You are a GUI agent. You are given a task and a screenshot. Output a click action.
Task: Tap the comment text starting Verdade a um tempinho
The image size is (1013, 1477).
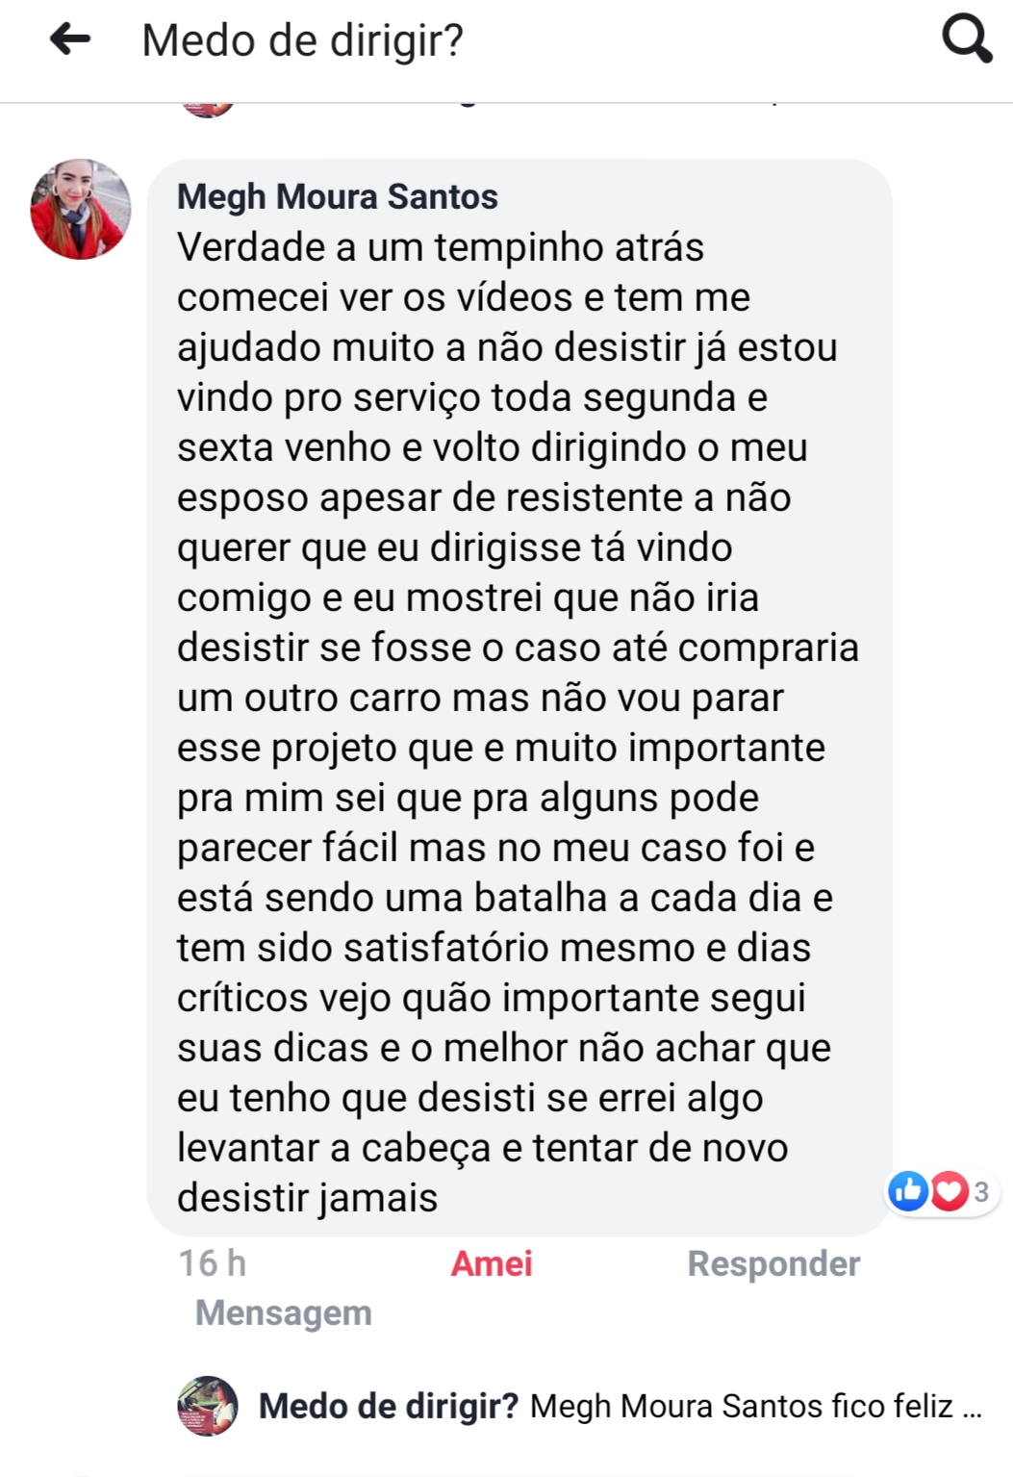(x=518, y=723)
